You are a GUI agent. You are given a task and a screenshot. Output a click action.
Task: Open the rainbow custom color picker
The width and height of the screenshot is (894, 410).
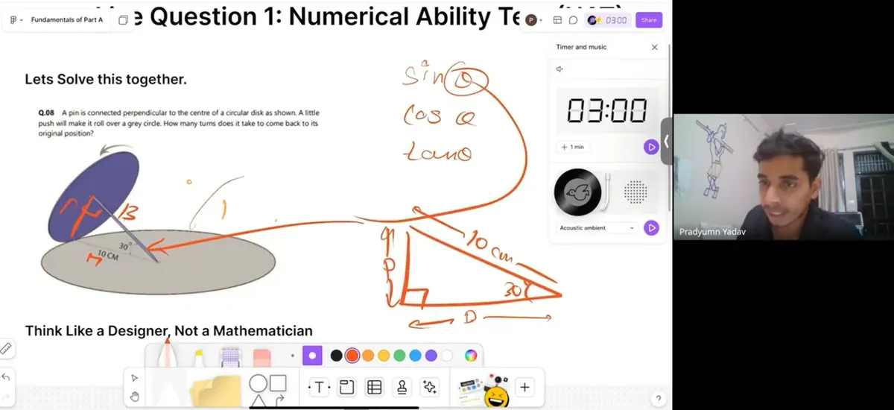471,356
